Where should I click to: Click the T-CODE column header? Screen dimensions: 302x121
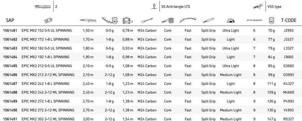(288, 20)
